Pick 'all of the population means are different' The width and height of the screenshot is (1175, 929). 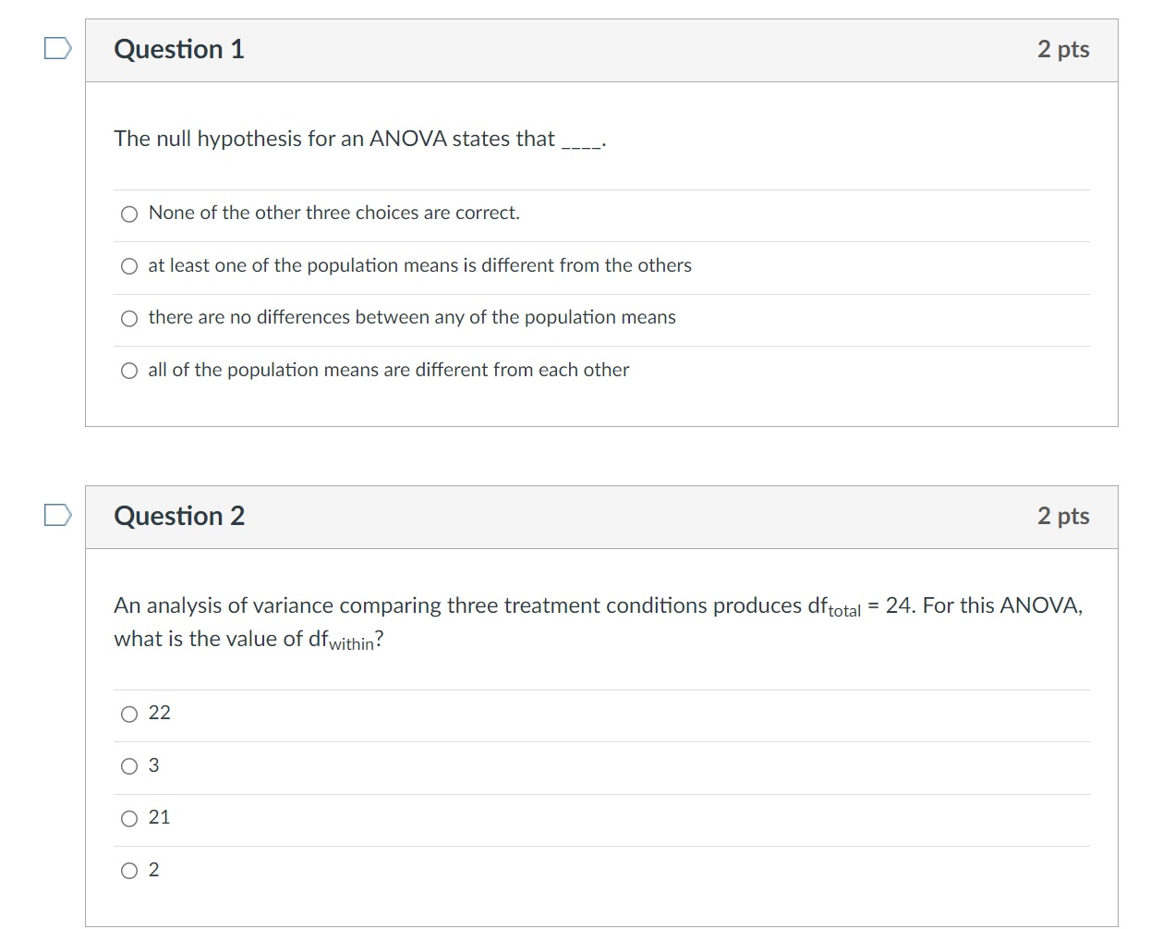pos(129,371)
